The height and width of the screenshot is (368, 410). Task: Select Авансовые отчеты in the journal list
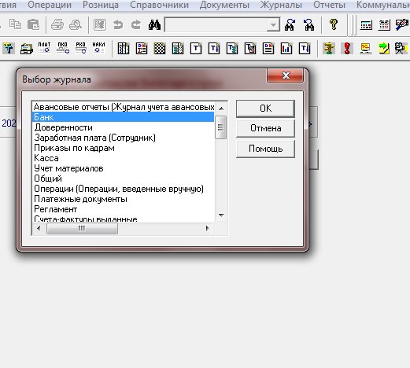(123, 107)
